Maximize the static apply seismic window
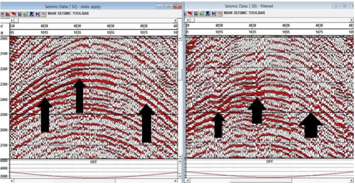The image size is (355, 184). [169, 7]
